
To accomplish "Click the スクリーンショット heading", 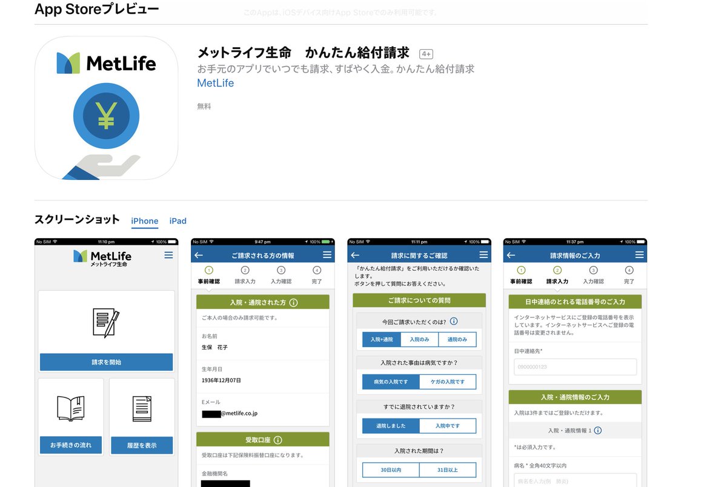I will pyautogui.click(x=77, y=219).
